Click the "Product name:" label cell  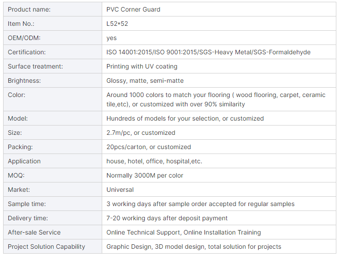(29, 9)
